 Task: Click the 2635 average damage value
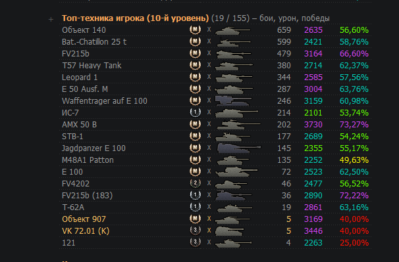[x=313, y=30]
